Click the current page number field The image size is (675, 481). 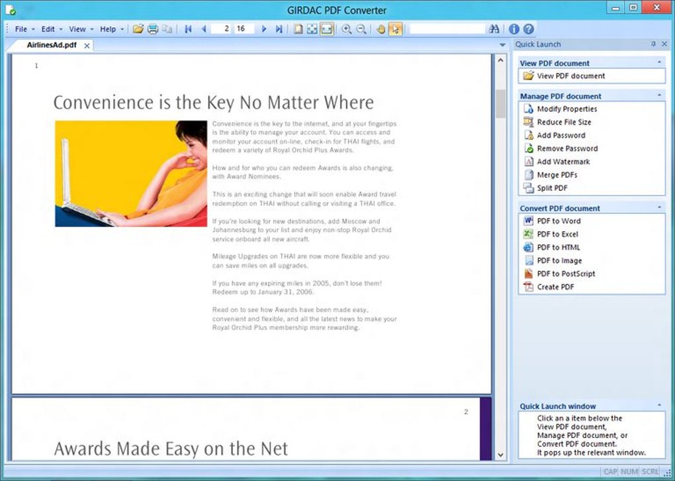[x=222, y=29]
